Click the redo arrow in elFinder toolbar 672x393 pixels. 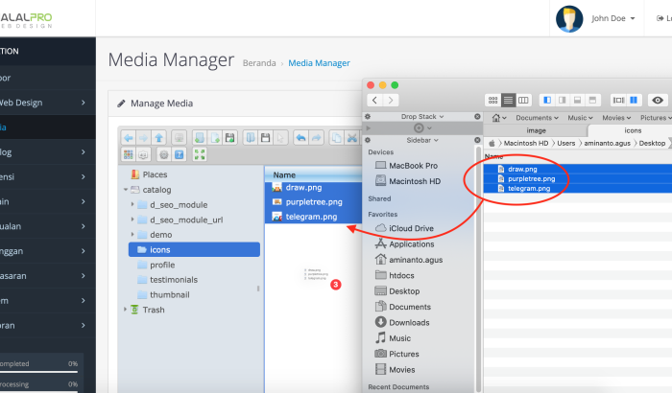click(x=316, y=138)
